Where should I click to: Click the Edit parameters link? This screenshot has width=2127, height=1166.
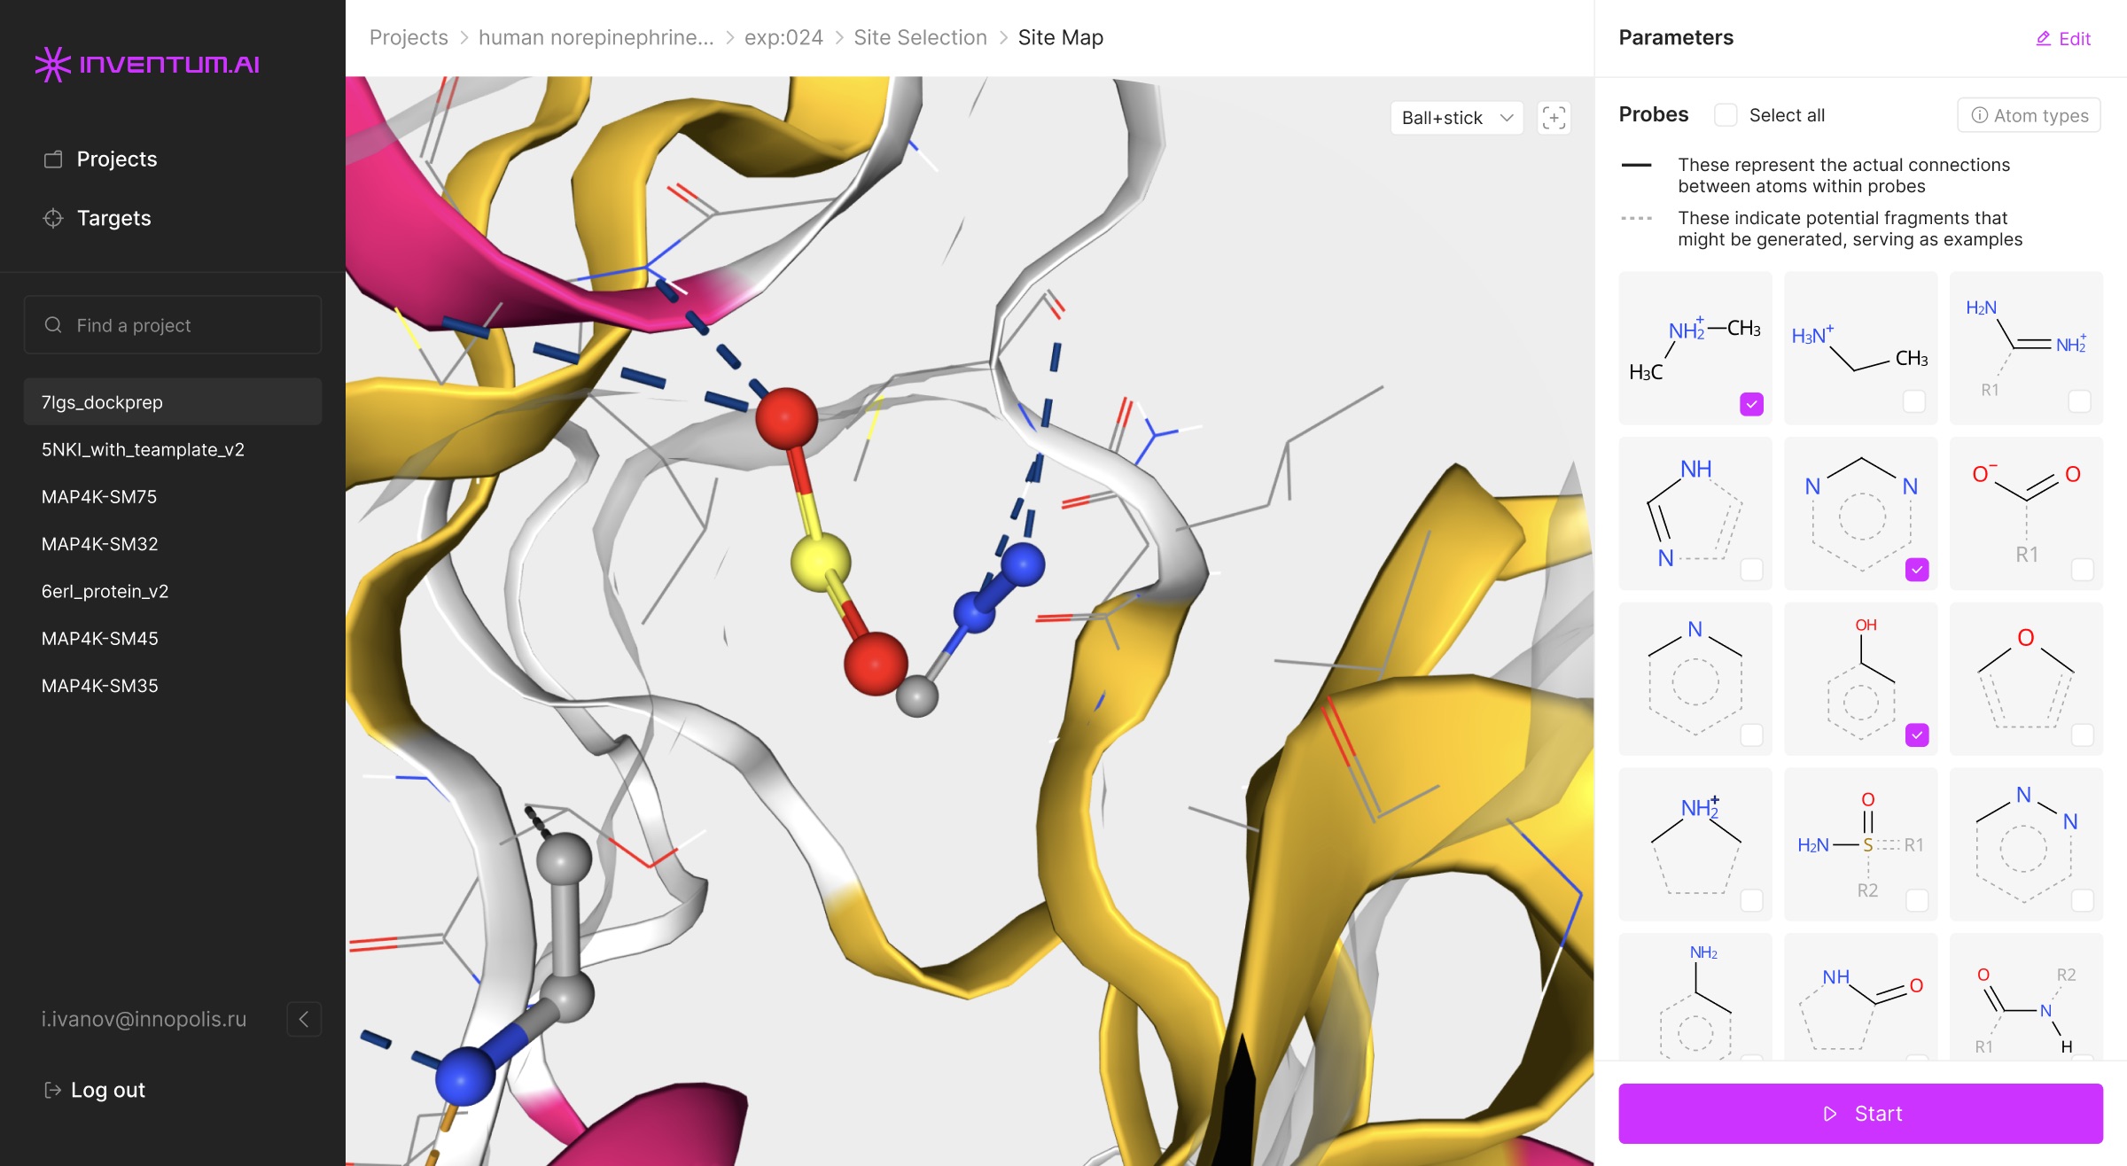2063,38
